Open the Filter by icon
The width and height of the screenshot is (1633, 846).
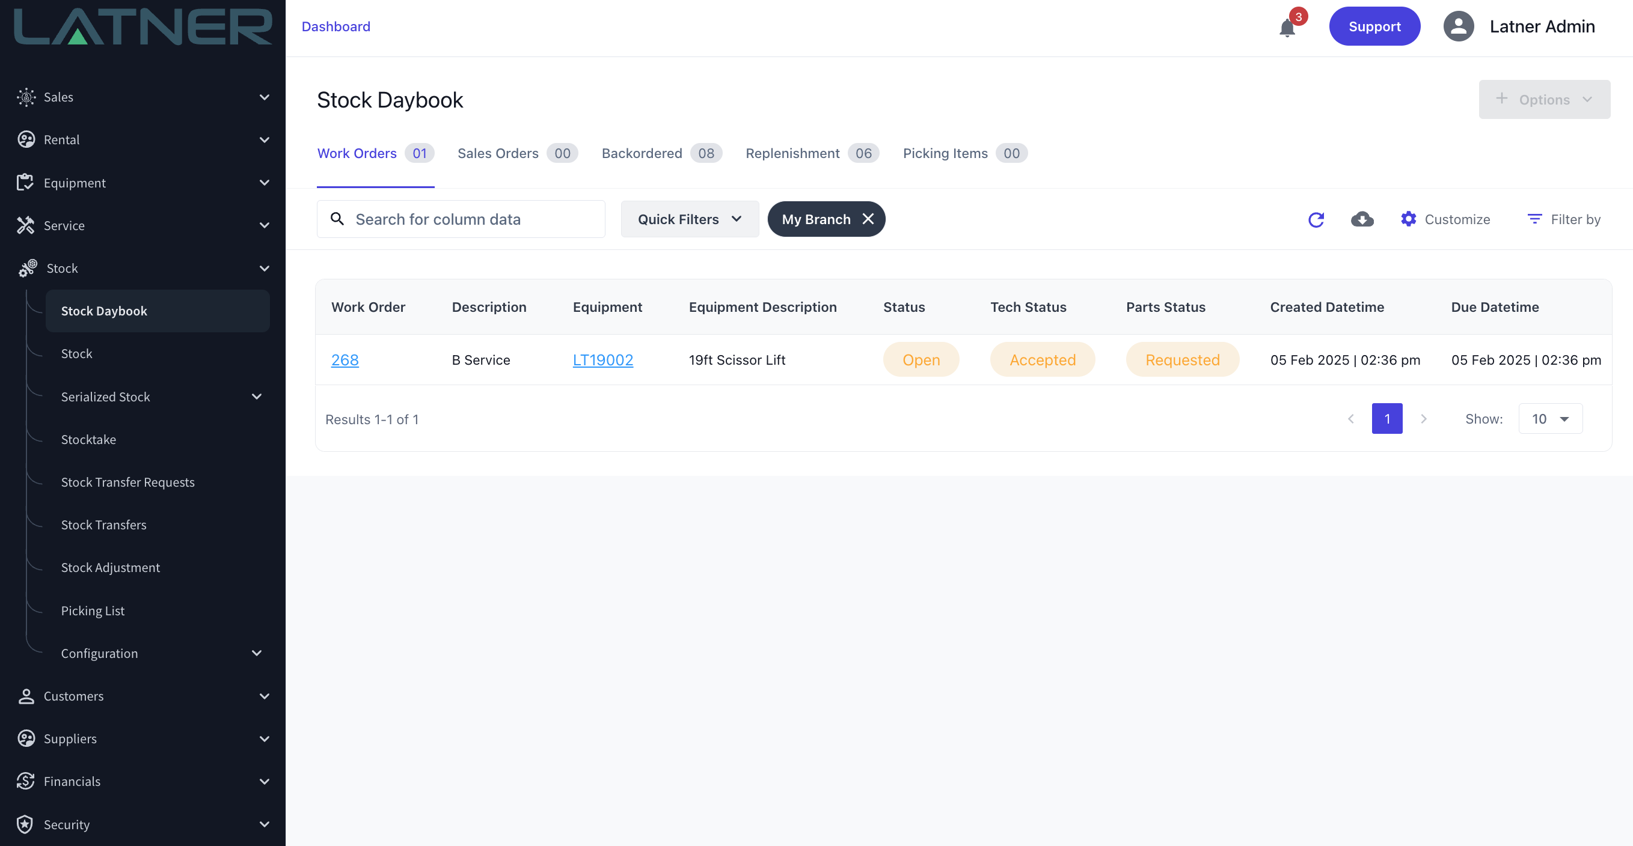tap(1534, 219)
